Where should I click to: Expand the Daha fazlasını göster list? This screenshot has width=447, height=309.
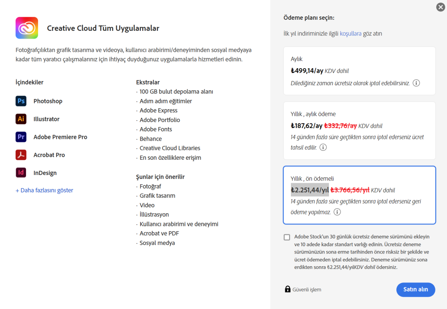[x=44, y=190]
